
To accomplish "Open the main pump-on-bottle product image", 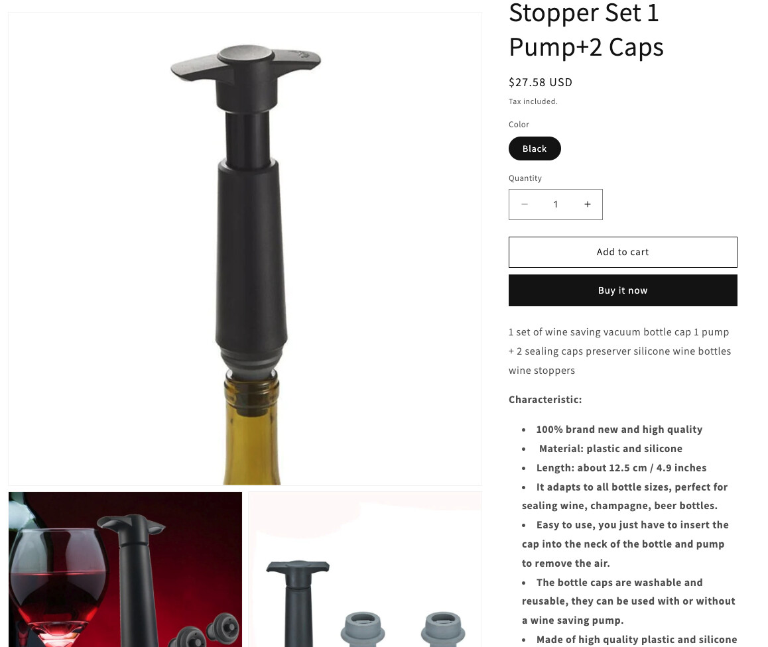I will [x=245, y=249].
